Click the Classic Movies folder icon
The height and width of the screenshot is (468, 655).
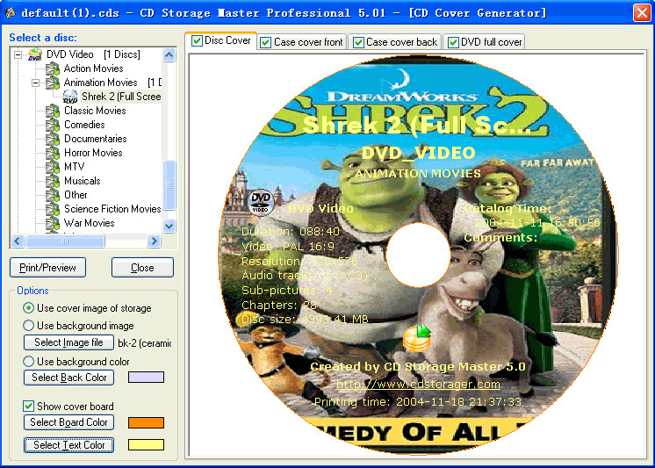pos(53,111)
